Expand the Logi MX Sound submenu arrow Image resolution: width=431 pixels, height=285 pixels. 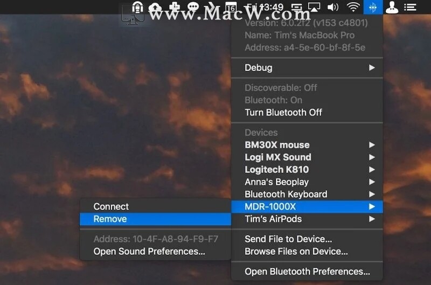pyautogui.click(x=372, y=157)
